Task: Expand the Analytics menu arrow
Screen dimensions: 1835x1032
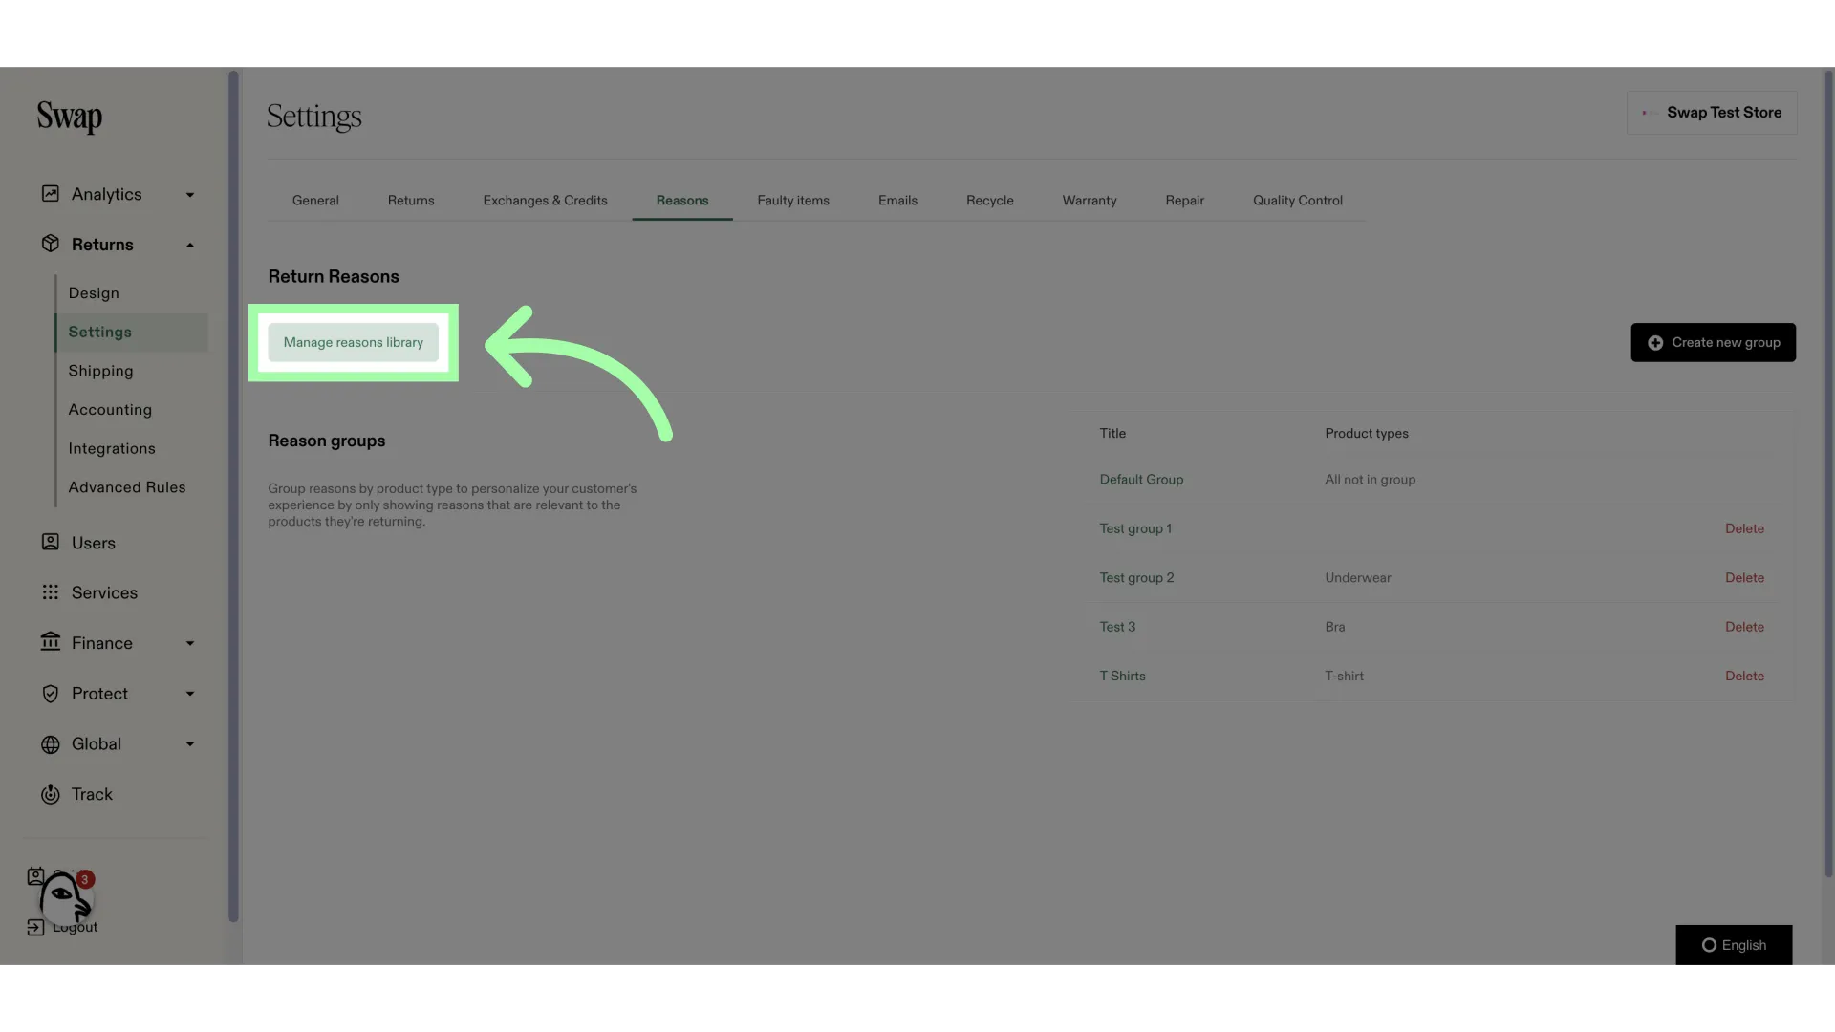Action: (190, 195)
